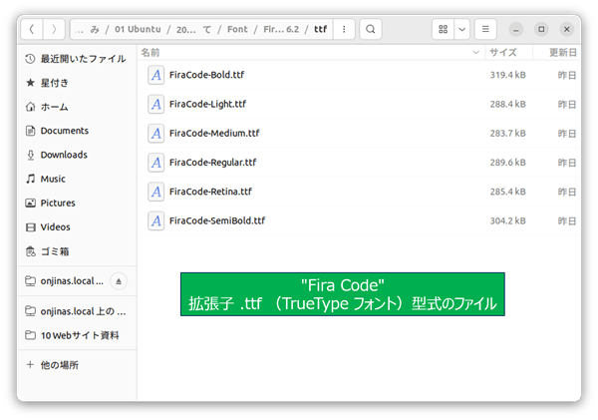The width and height of the screenshot is (598, 420).
Task: Click the 288.4 kB size value
Action: pyautogui.click(x=507, y=104)
